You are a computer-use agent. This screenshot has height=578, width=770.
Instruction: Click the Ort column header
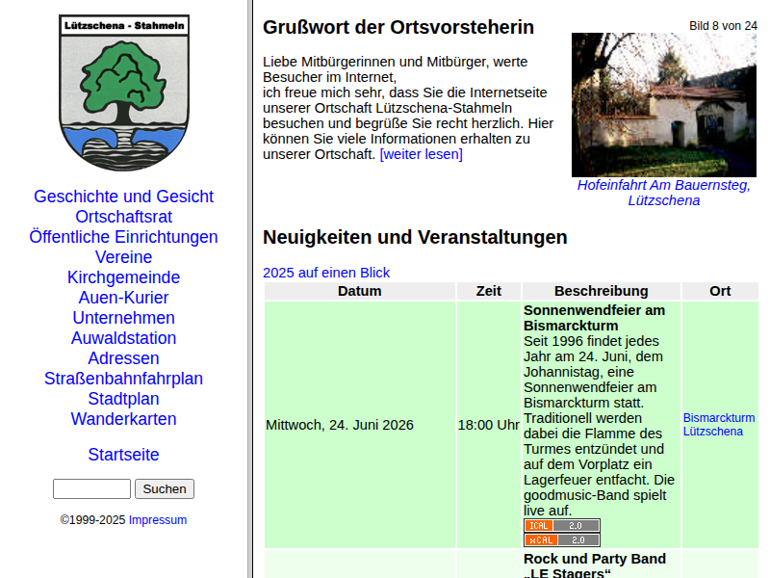[x=720, y=291]
